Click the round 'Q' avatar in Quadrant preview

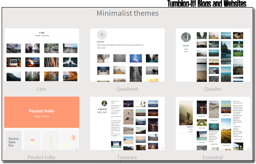(x=102, y=35)
